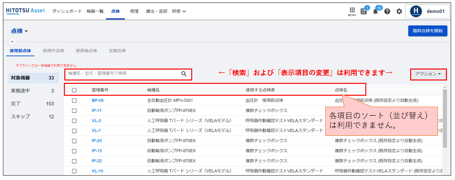Switch to 使用中点検 tab
The width and height of the screenshot is (455, 180).
click(53, 51)
